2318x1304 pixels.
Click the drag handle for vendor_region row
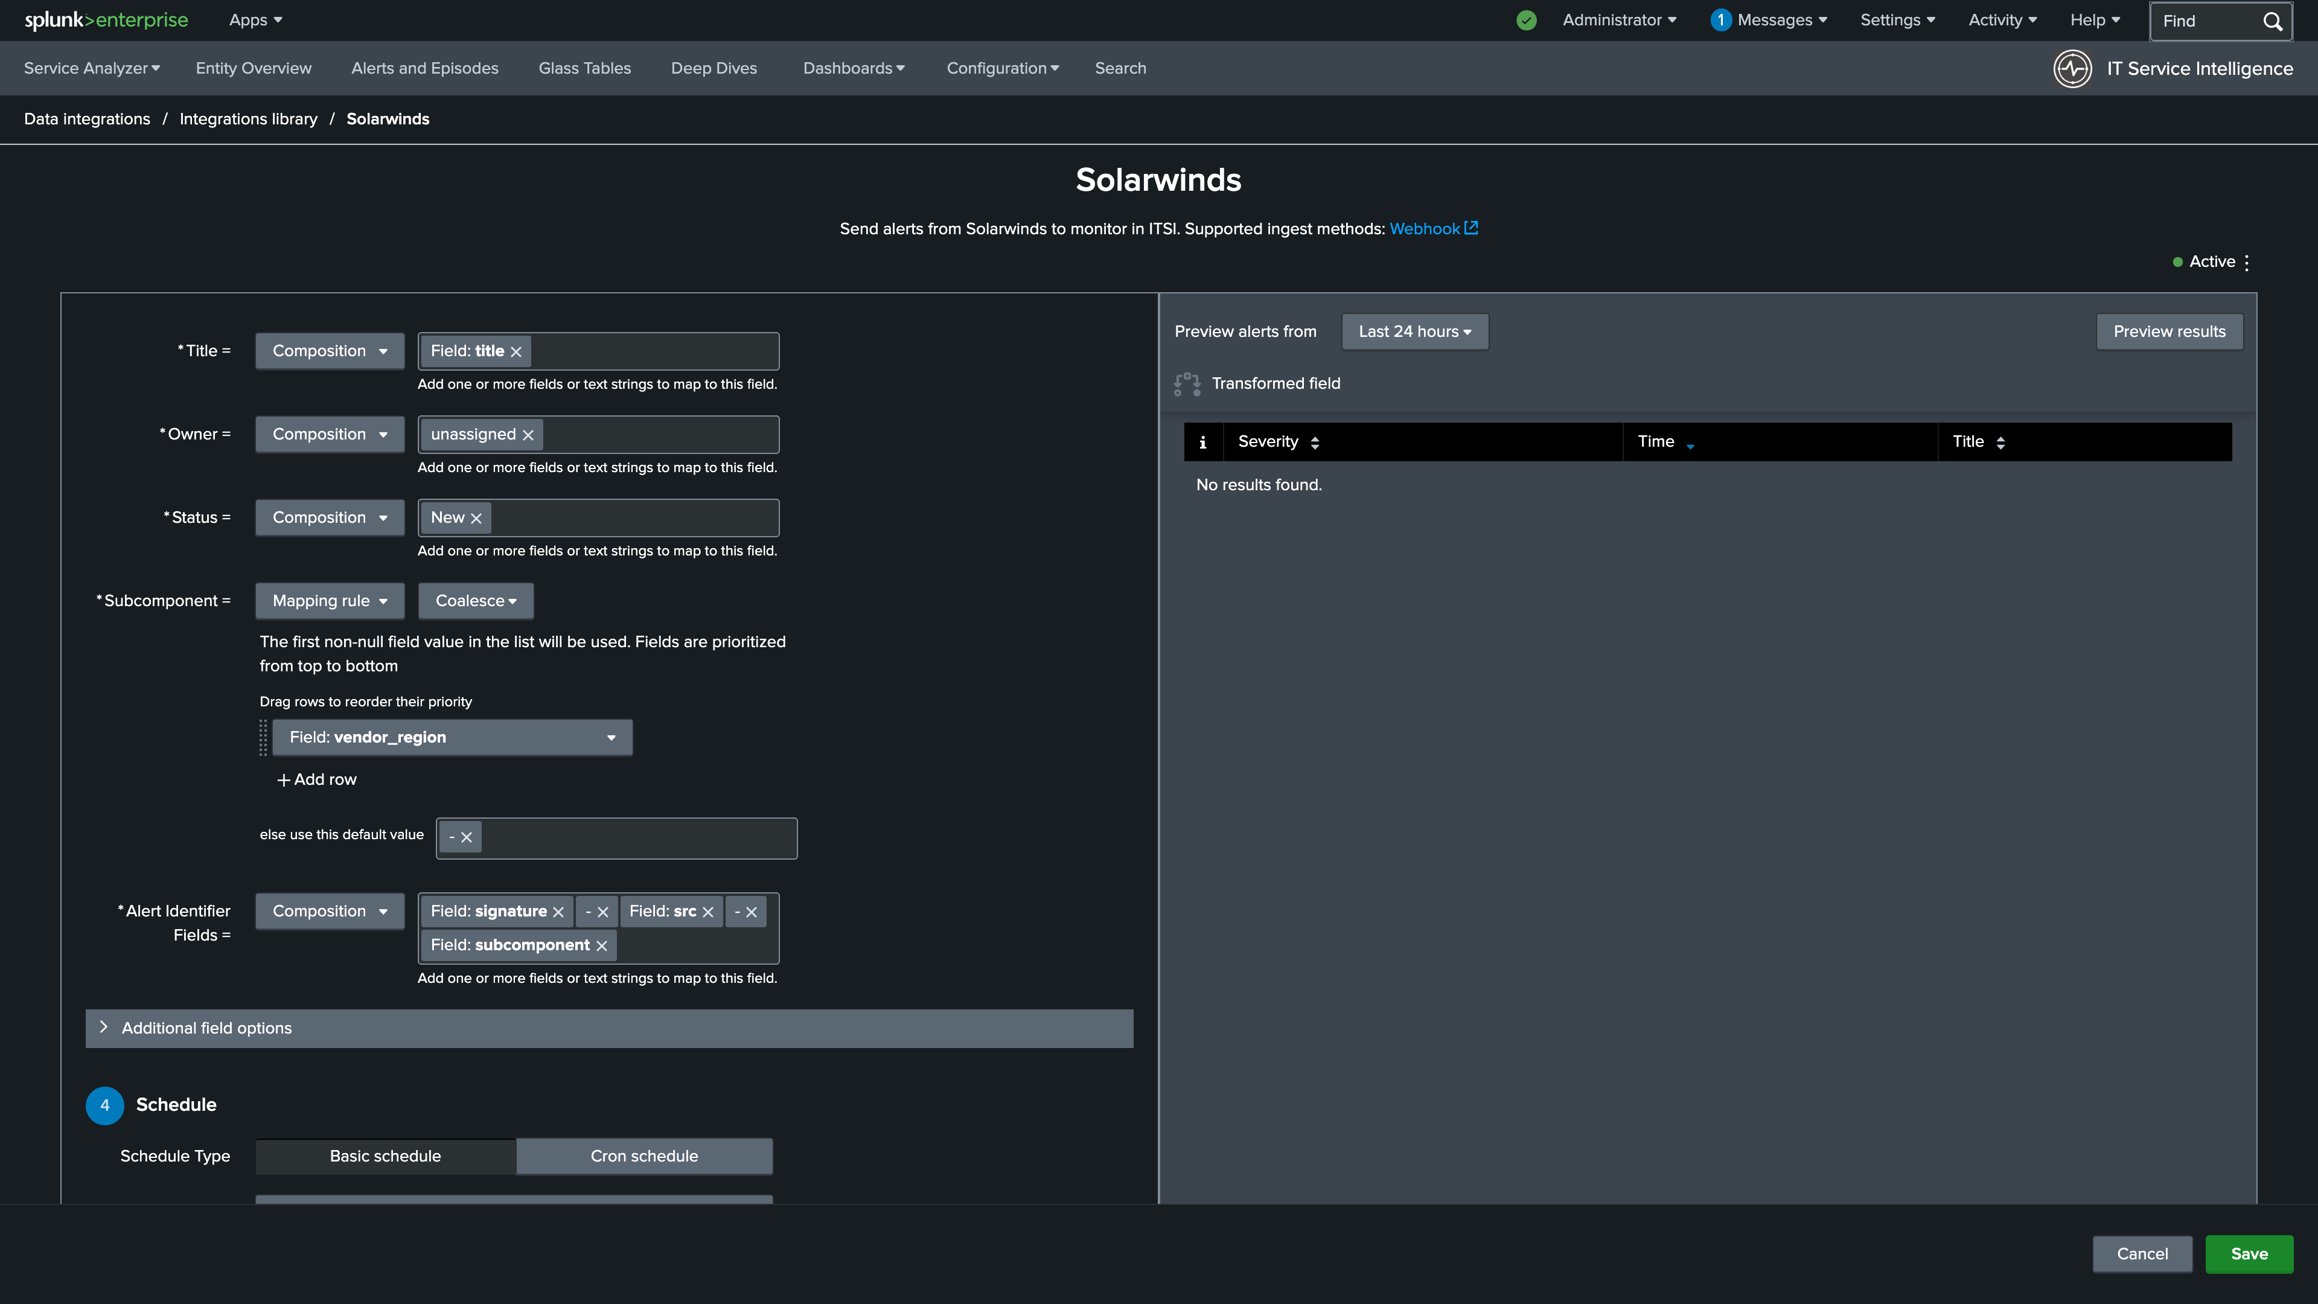264,738
